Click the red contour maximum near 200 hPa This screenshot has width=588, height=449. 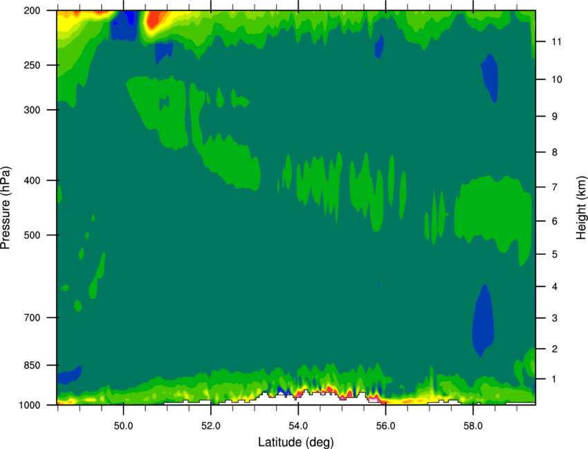click(x=154, y=19)
